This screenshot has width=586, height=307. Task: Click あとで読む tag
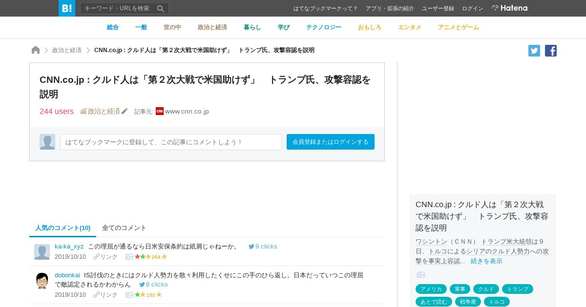click(x=434, y=302)
